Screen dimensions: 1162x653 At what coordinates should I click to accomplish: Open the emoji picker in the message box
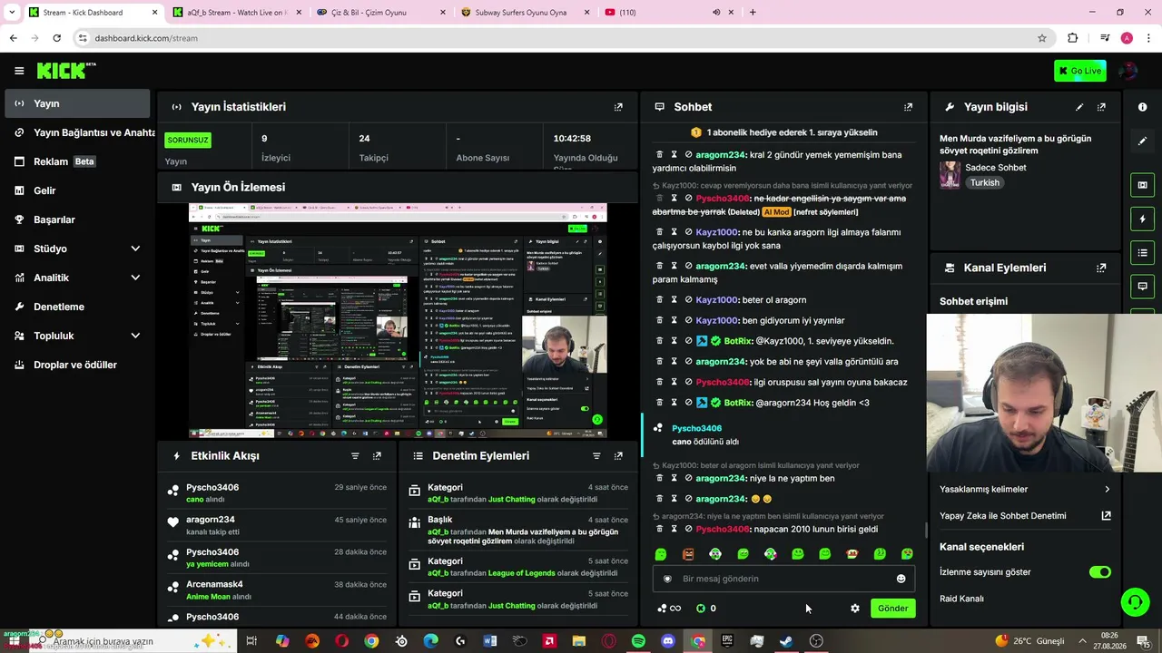[901, 579]
